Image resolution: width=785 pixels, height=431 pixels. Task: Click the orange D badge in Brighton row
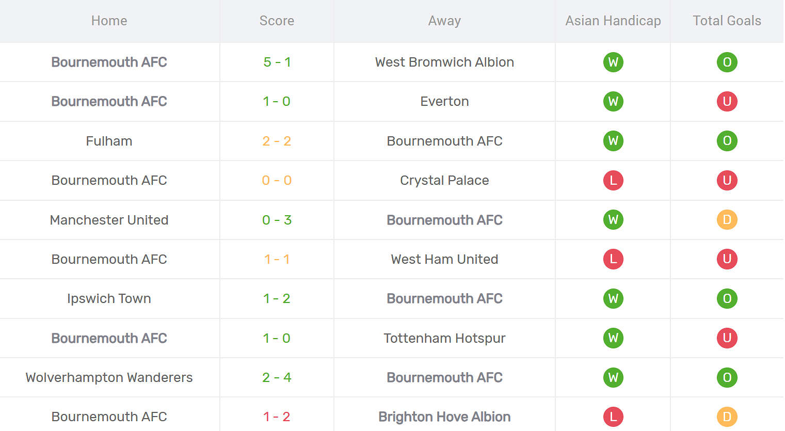coord(727,417)
